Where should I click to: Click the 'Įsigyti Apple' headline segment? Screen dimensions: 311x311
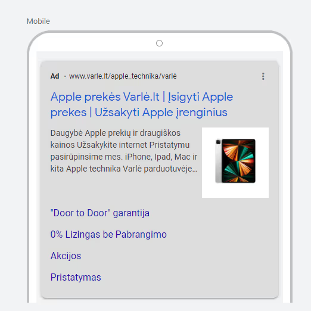pos(201,97)
